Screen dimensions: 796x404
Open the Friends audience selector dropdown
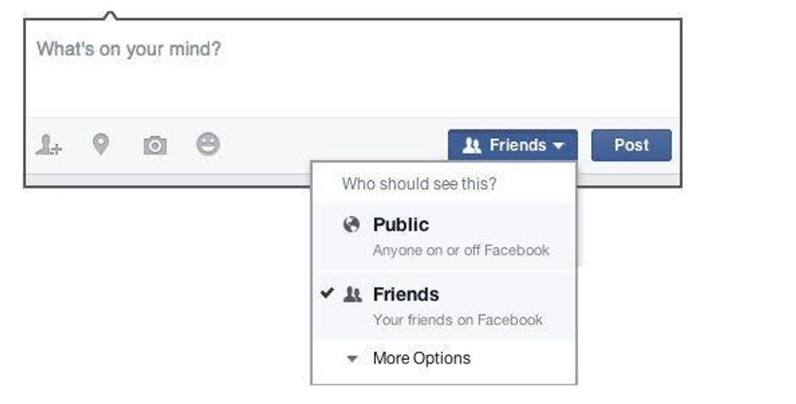[513, 146]
